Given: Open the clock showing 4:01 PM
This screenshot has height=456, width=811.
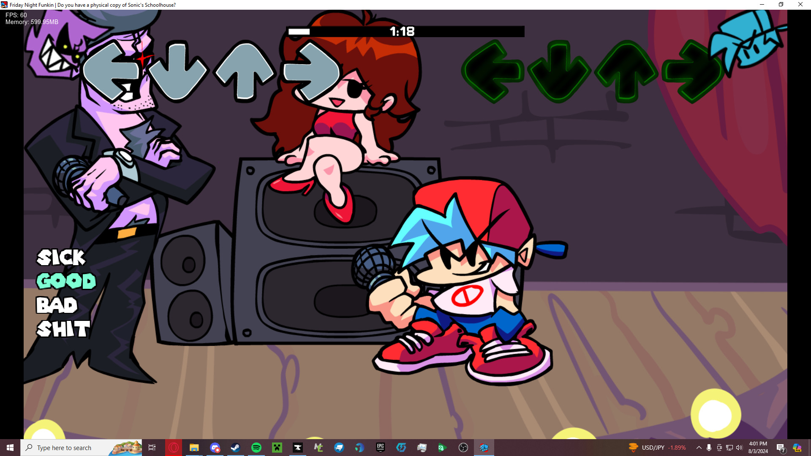Looking at the screenshot, I should (758, 448).
